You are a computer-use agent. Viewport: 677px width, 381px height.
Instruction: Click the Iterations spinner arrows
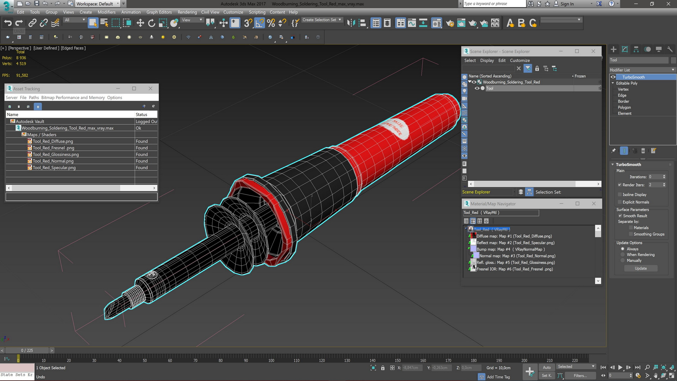[x=664, y=177]
